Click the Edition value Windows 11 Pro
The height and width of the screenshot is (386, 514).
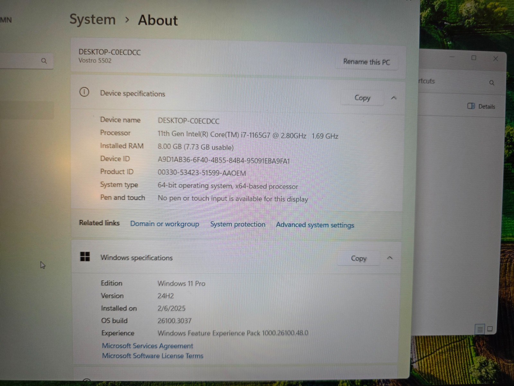tap(181, 283)
